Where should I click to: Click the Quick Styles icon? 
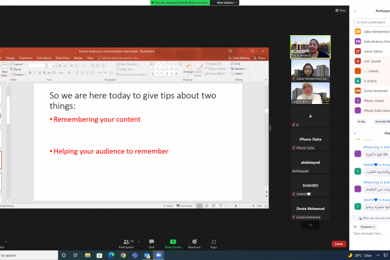(x=198, y=69)
